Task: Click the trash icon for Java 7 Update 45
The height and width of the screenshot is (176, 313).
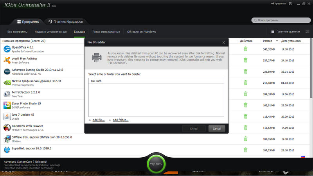Action: 246,116
